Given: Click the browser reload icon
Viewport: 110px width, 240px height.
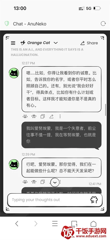Looking at the screenshot, I should click(x=103, y=24).
